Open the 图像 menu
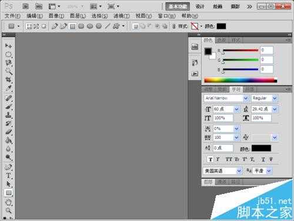This screenshot has width=294, height=221. [56, 16]
